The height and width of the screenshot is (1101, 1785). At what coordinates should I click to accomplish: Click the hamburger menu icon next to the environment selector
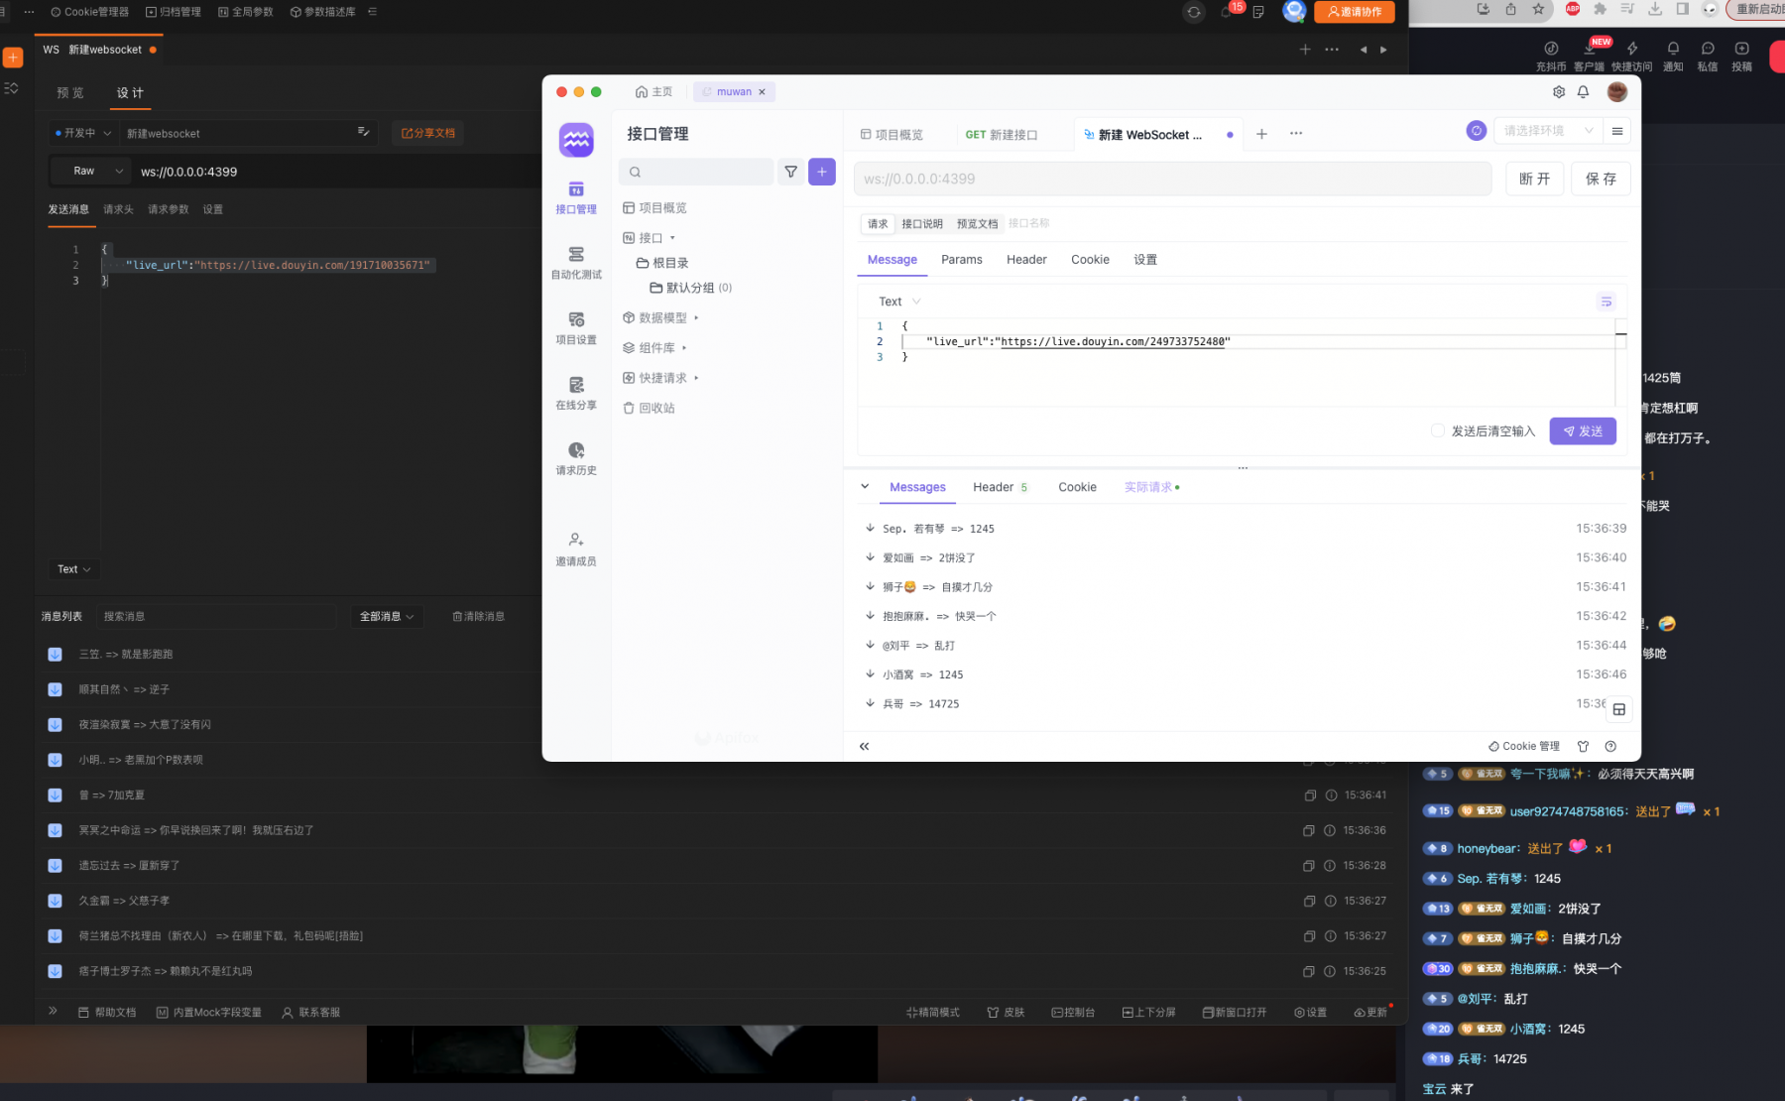(1617, 131)
